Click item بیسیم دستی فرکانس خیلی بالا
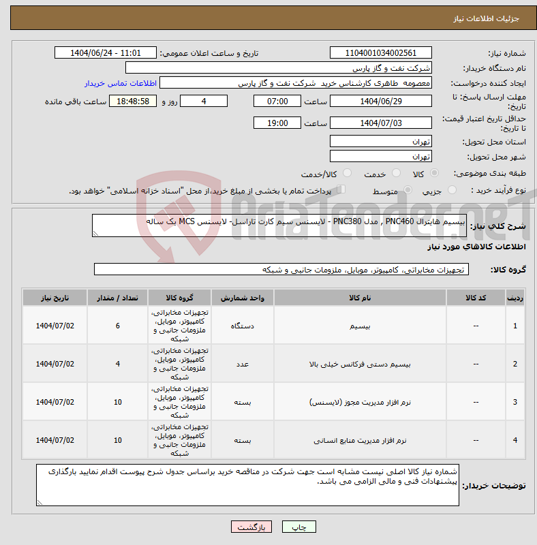The width and height of the screenshot is (537, 545). [360, 364]
